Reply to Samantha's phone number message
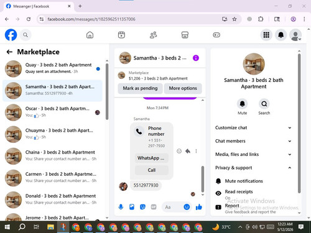The height and width of the screenshot is (233, 311). click(188, 151)
